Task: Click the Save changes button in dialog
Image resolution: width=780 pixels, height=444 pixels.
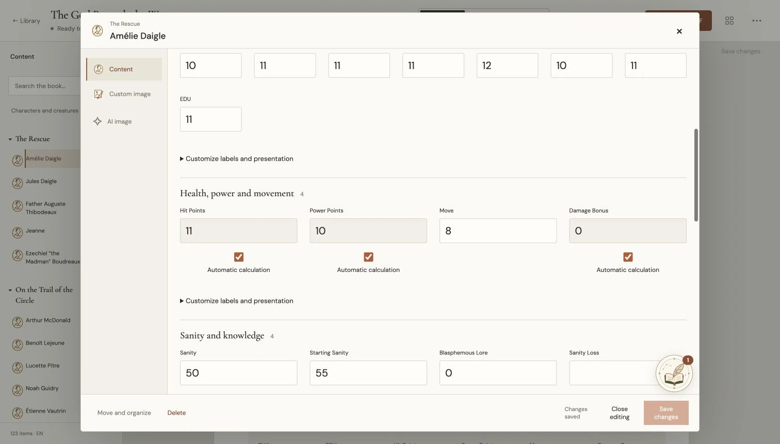Action: click(x=666, y=413)
